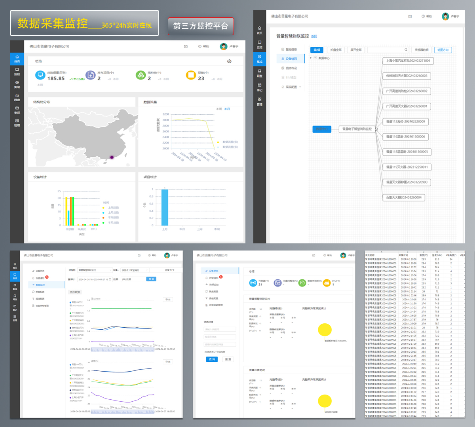
Task: Click the blue 总数据量 monitor icon
Action: click(x=40, y=75)
